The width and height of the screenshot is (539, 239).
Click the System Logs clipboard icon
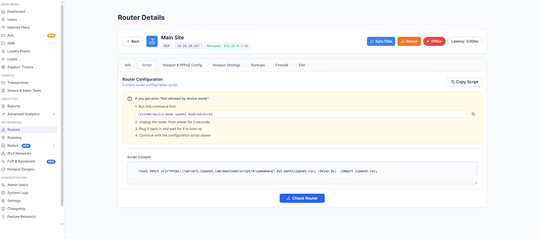point(3,193)
